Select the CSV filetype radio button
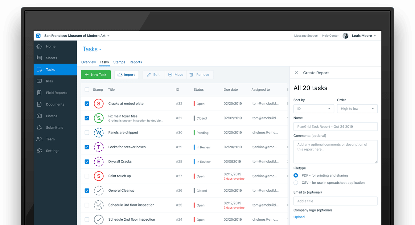 click(x=296, y=183)
